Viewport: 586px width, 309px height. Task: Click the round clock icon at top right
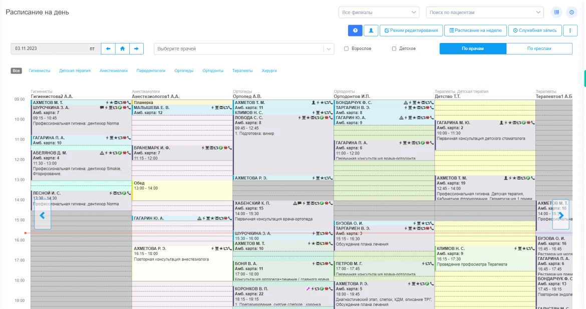point(571,12)
